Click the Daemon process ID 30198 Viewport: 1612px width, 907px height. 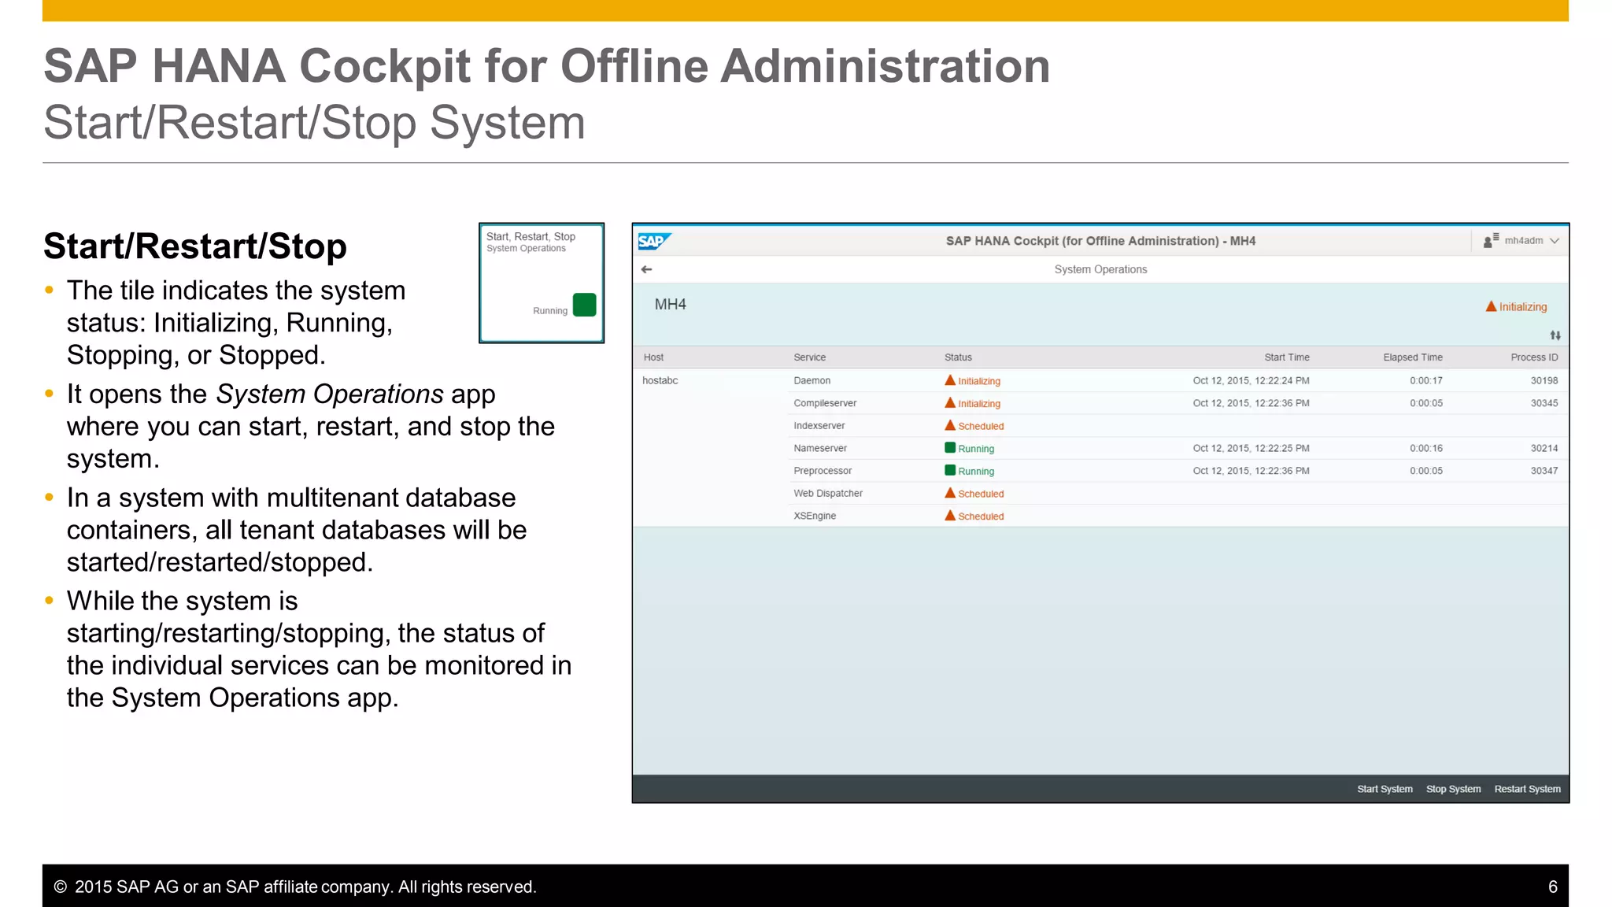(x=1544, y=380)
